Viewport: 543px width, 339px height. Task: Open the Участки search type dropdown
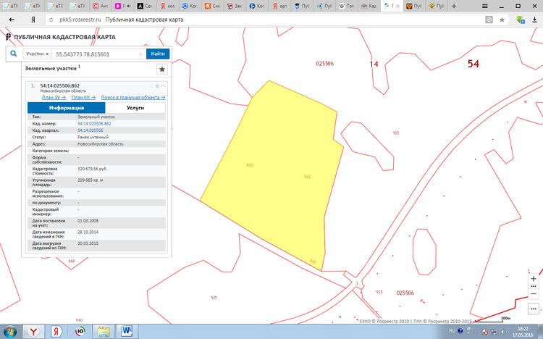point(37,54)
